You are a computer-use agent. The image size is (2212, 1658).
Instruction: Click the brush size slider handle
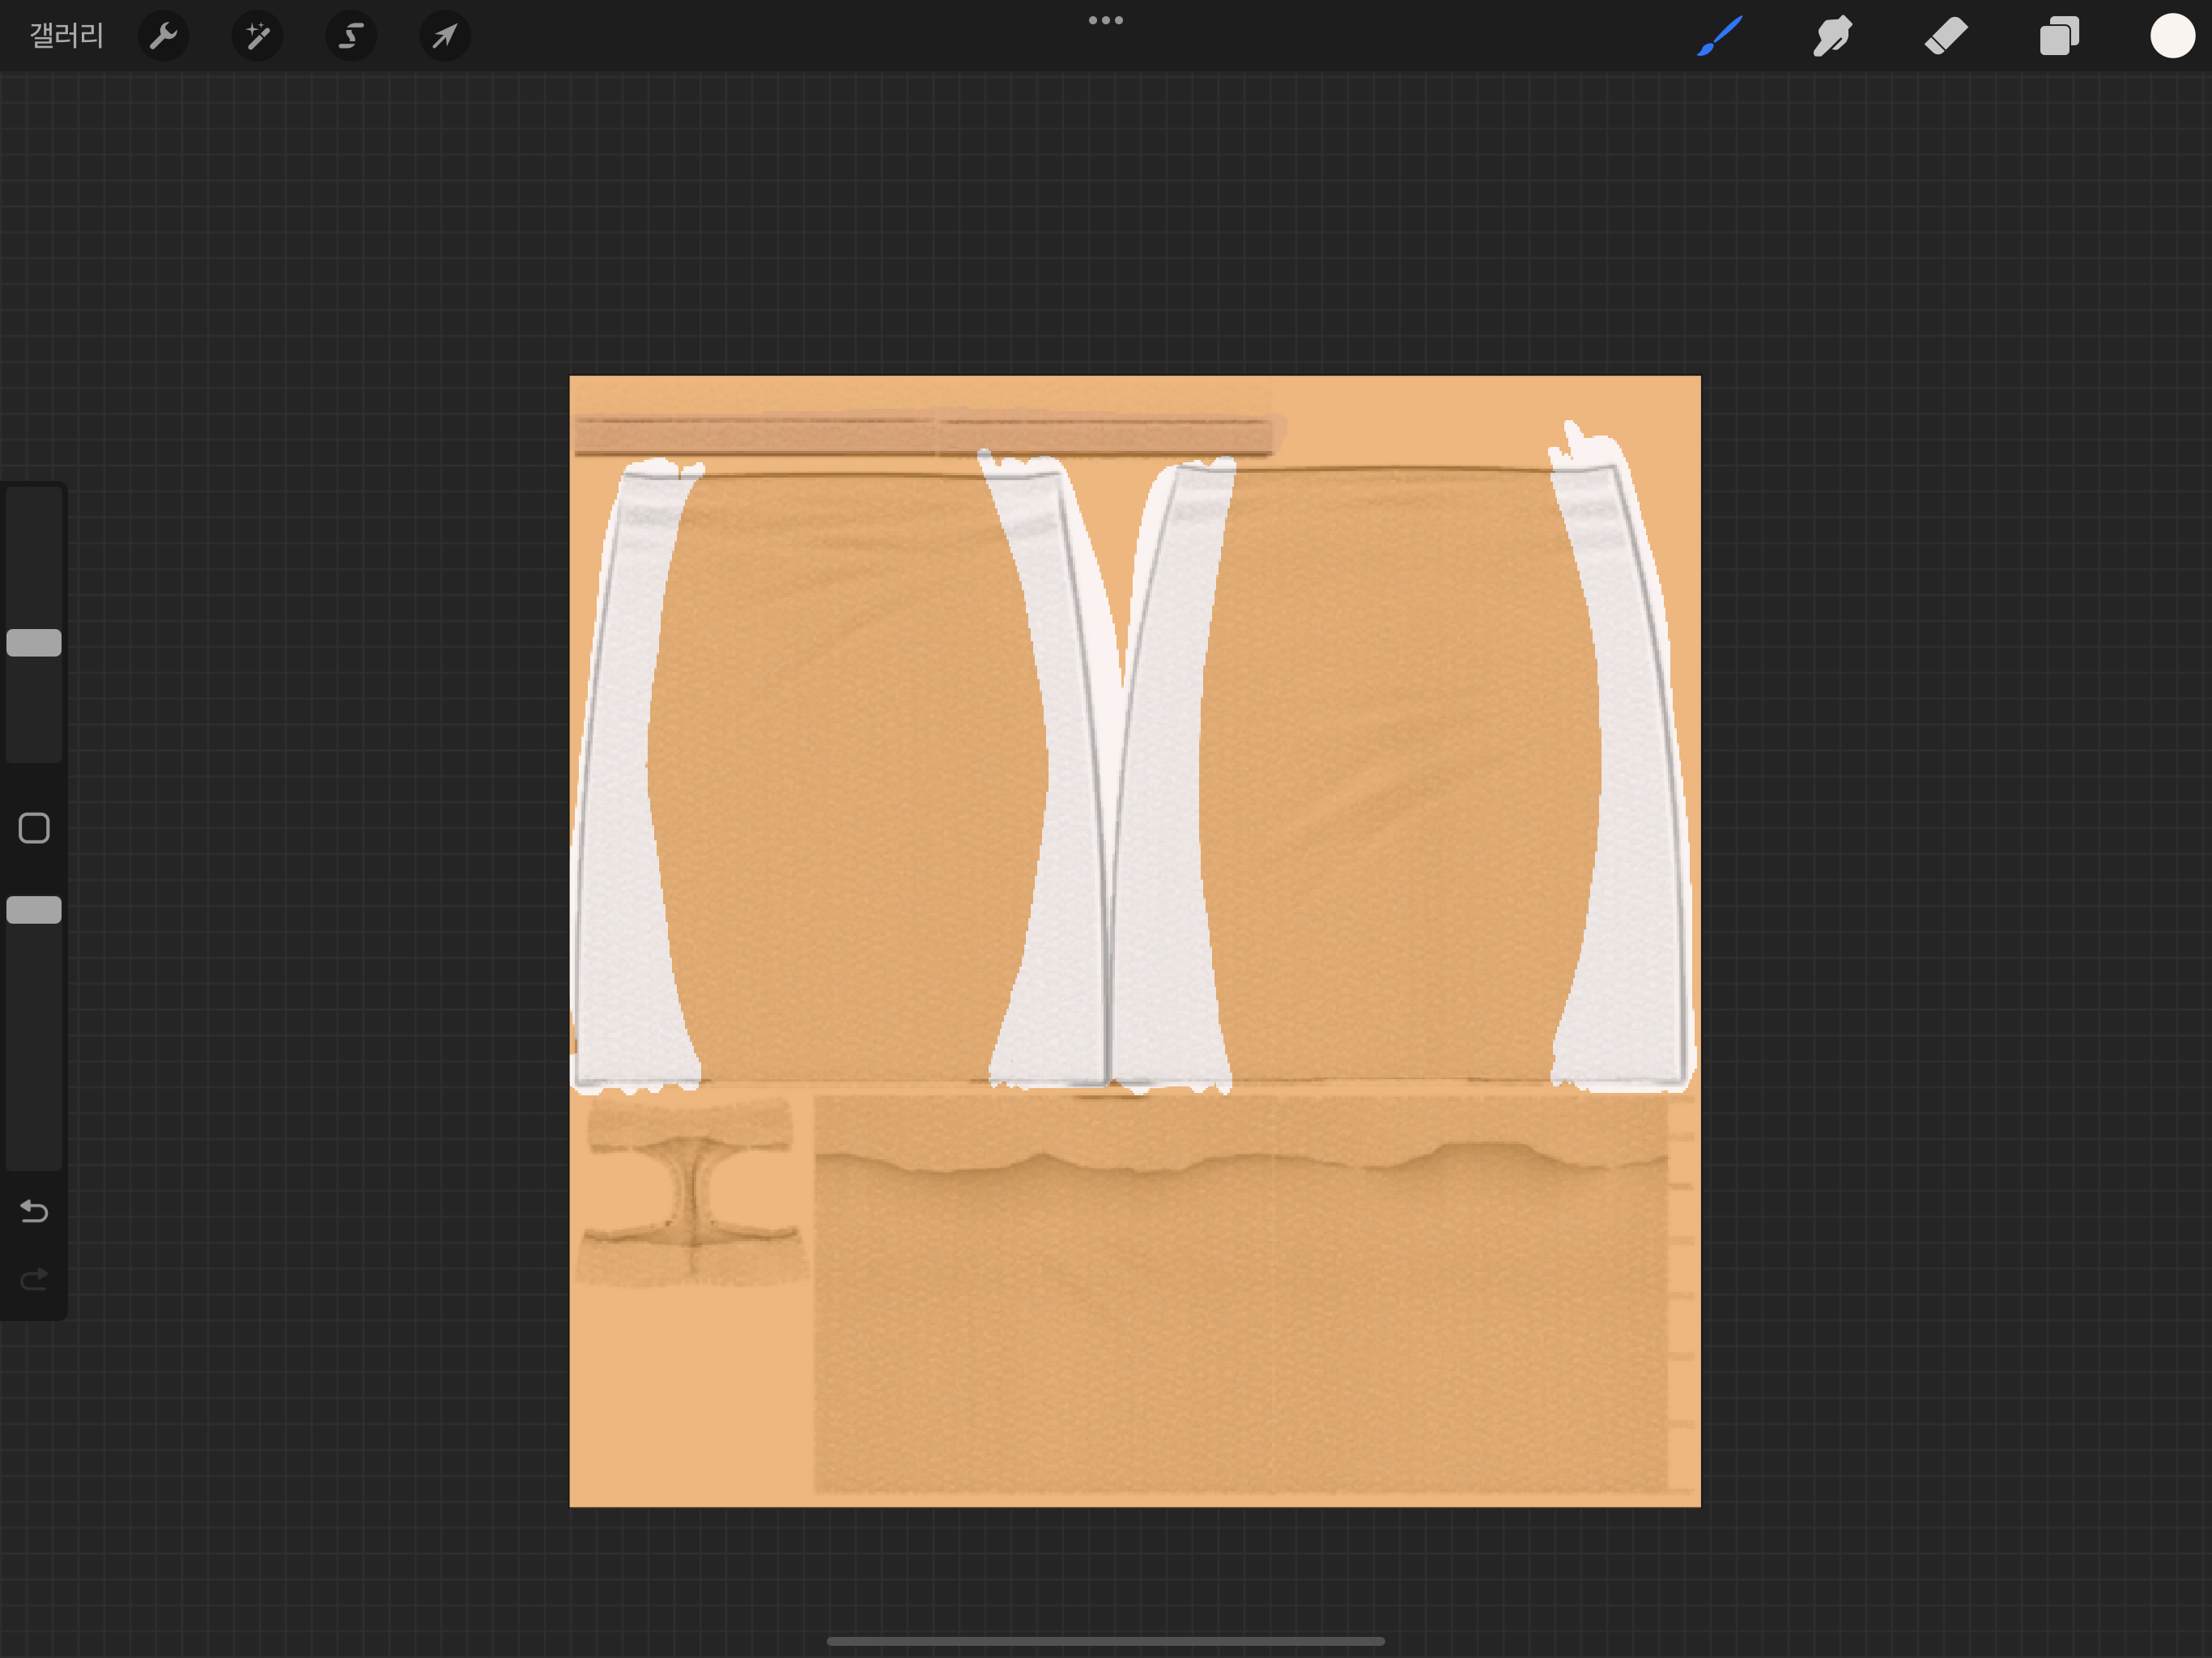click(34, 643)
